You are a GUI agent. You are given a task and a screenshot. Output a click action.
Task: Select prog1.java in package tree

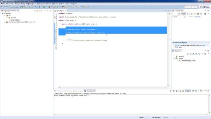click(17, 20)
